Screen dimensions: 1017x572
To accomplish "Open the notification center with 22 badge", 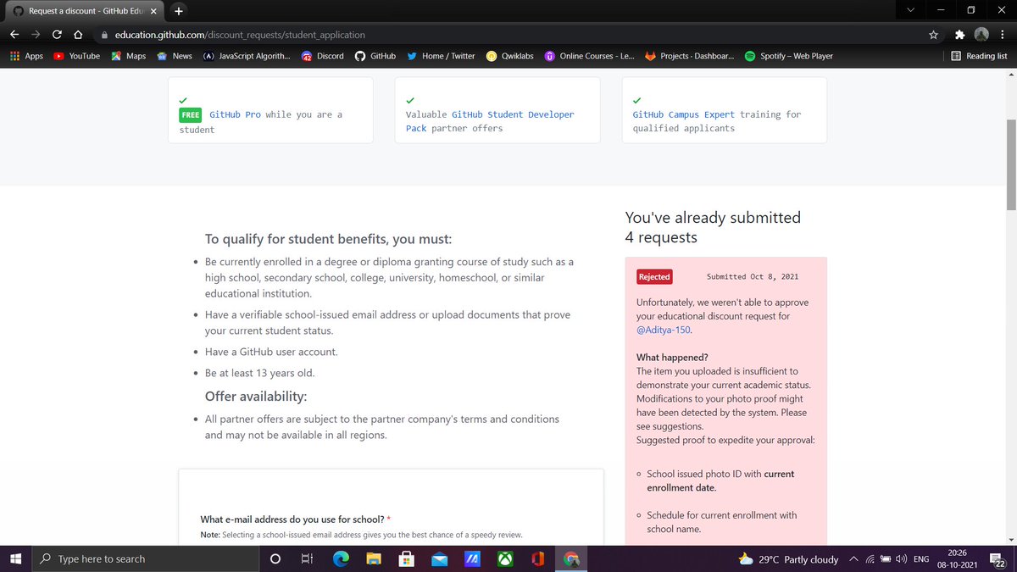I will click(997, 559).
